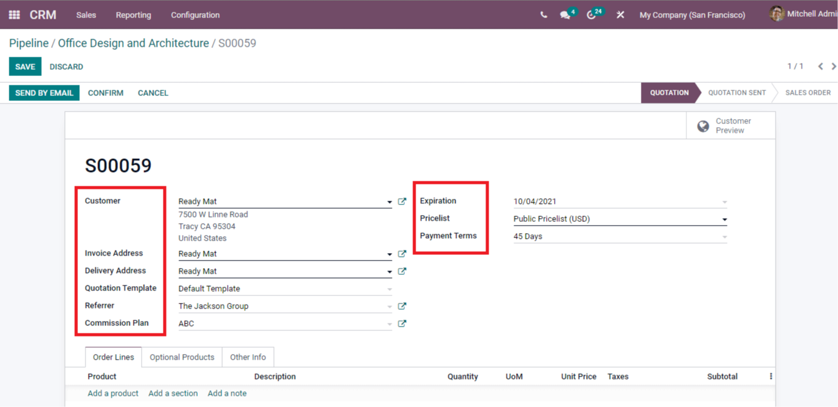Screen dimensions: 838x407
Task: Expand the Customer dropdown arrow
Action: 389,203
